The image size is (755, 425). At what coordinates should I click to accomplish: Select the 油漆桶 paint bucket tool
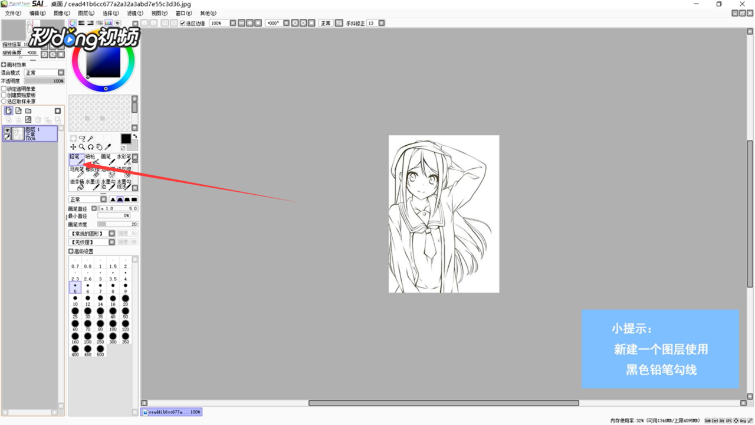[x=77, y=185]
